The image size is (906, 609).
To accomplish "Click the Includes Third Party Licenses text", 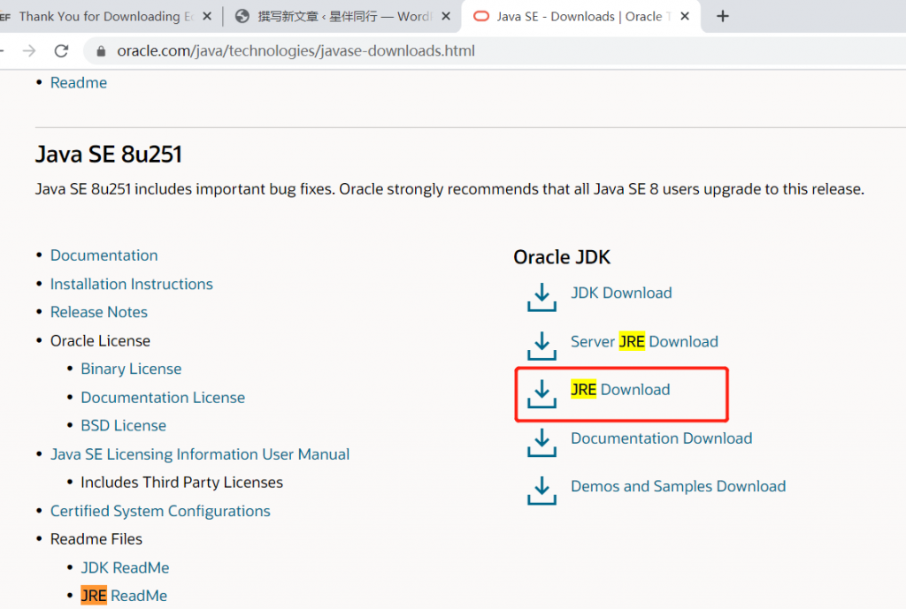I will point(182,482).
